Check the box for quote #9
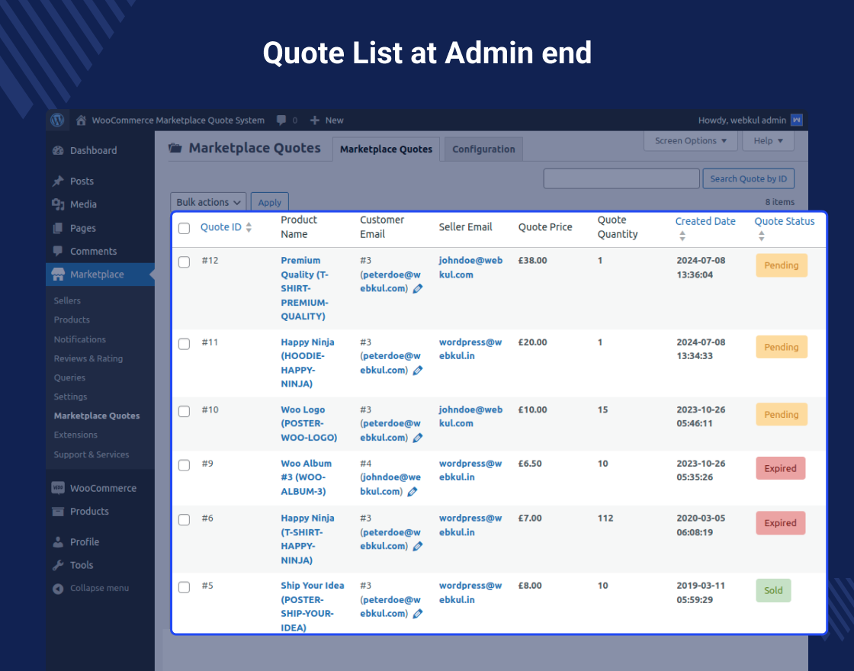 (x=184, y=465)
